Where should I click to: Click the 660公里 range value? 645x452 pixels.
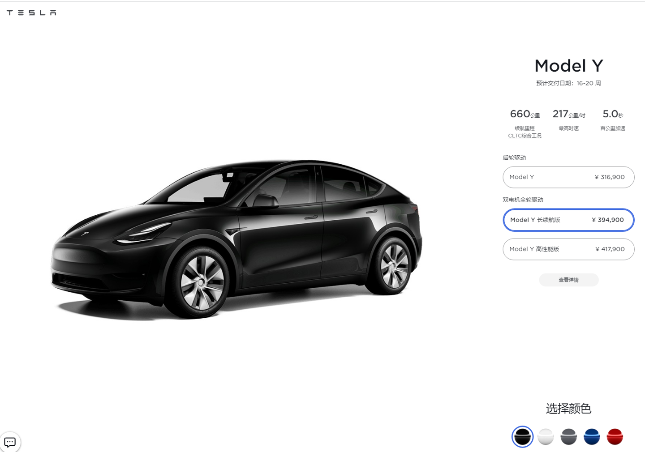(x=525, y=114)
